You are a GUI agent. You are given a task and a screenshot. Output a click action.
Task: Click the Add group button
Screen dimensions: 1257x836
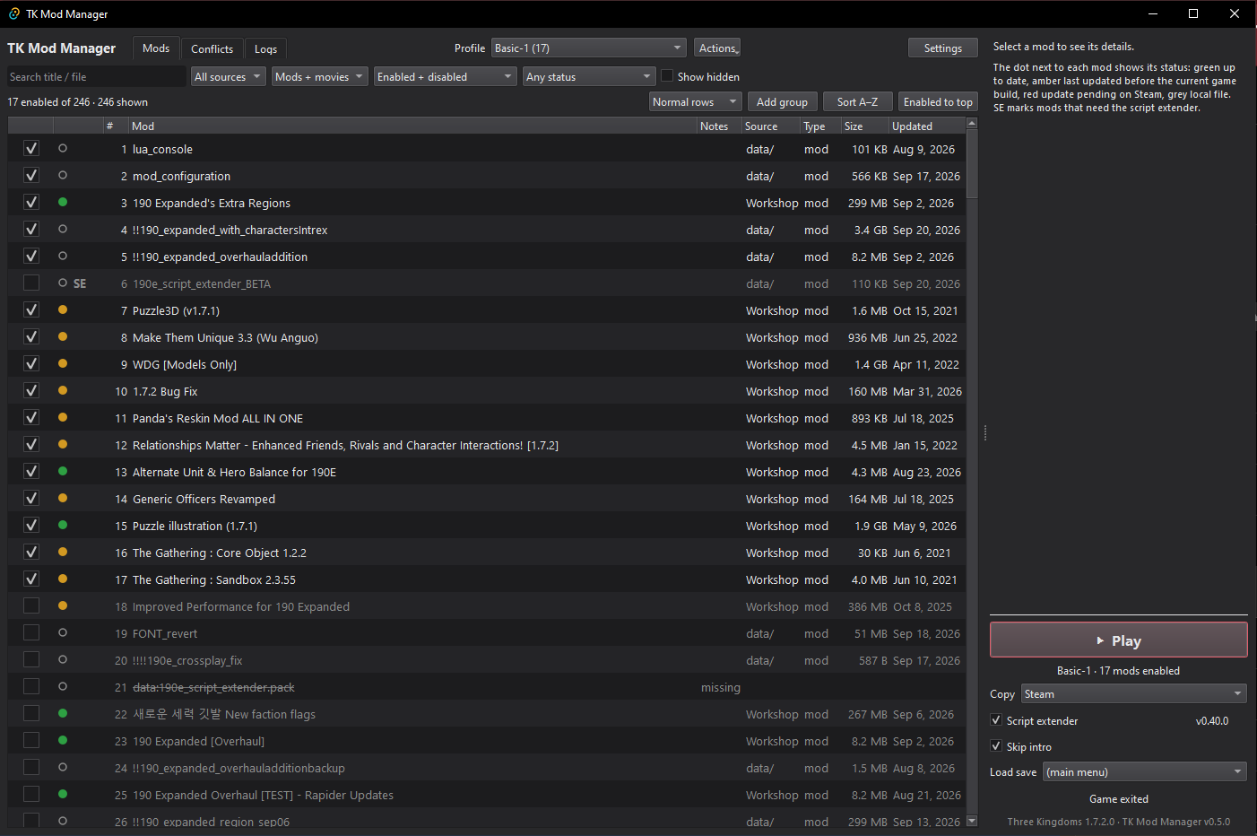tap(783, 101)
